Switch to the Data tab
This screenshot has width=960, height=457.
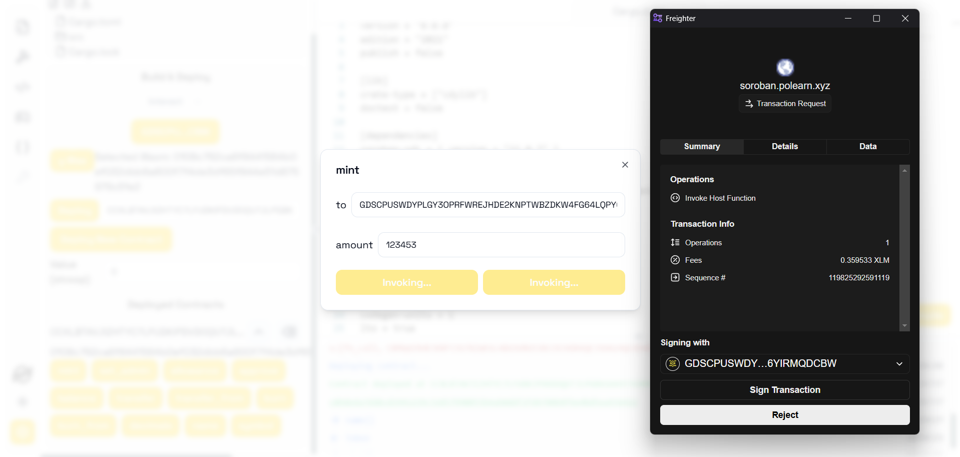tap(868, 147)
